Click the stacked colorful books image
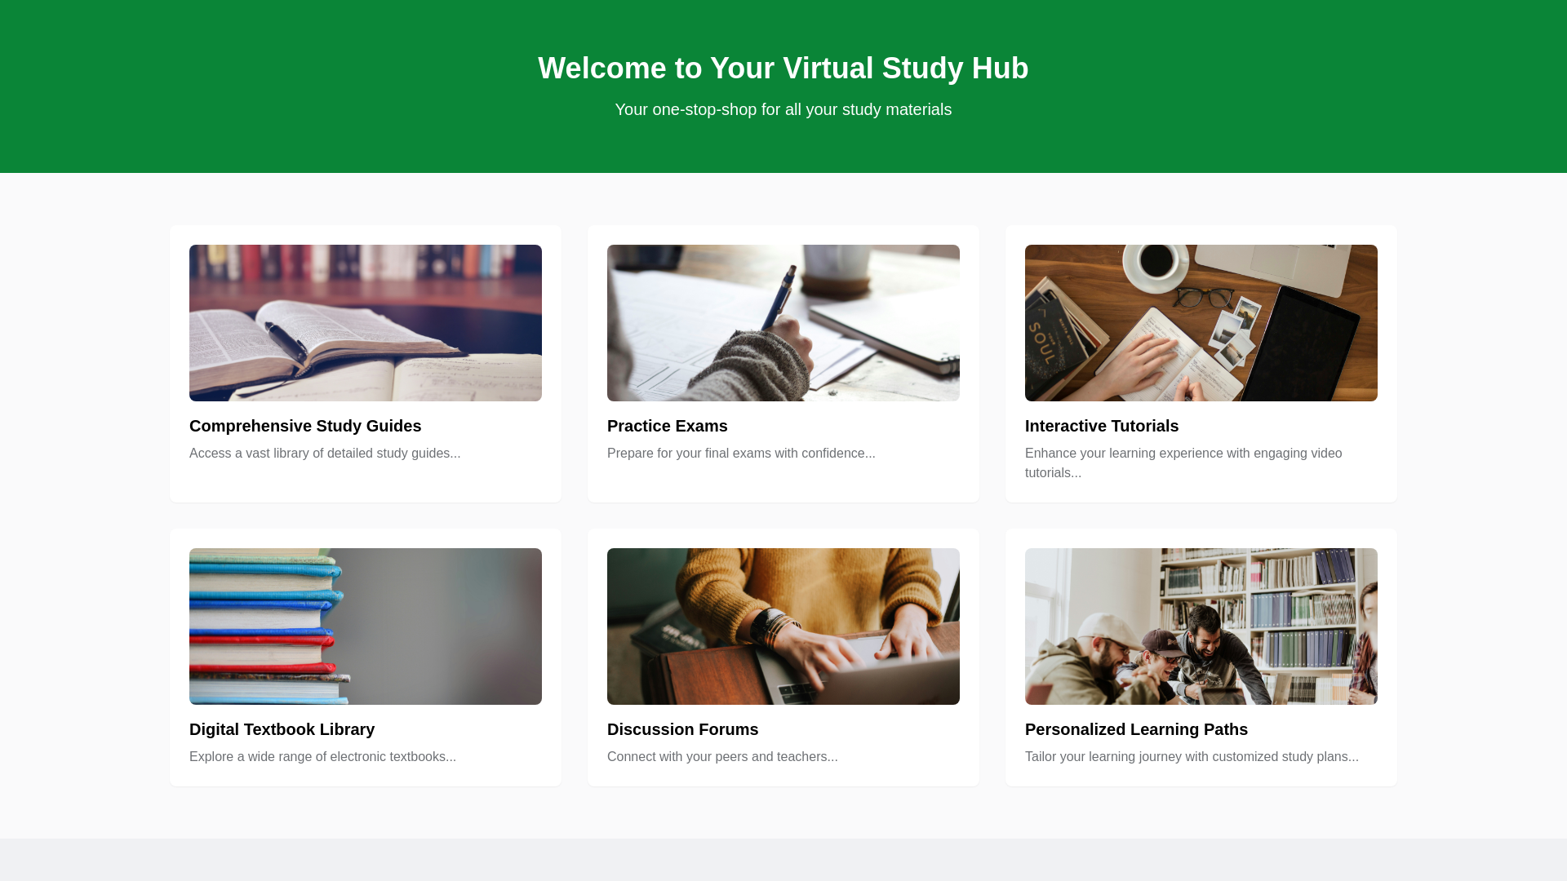The width and height of the screenshot is (1567, 881). [x=366, y=626]
